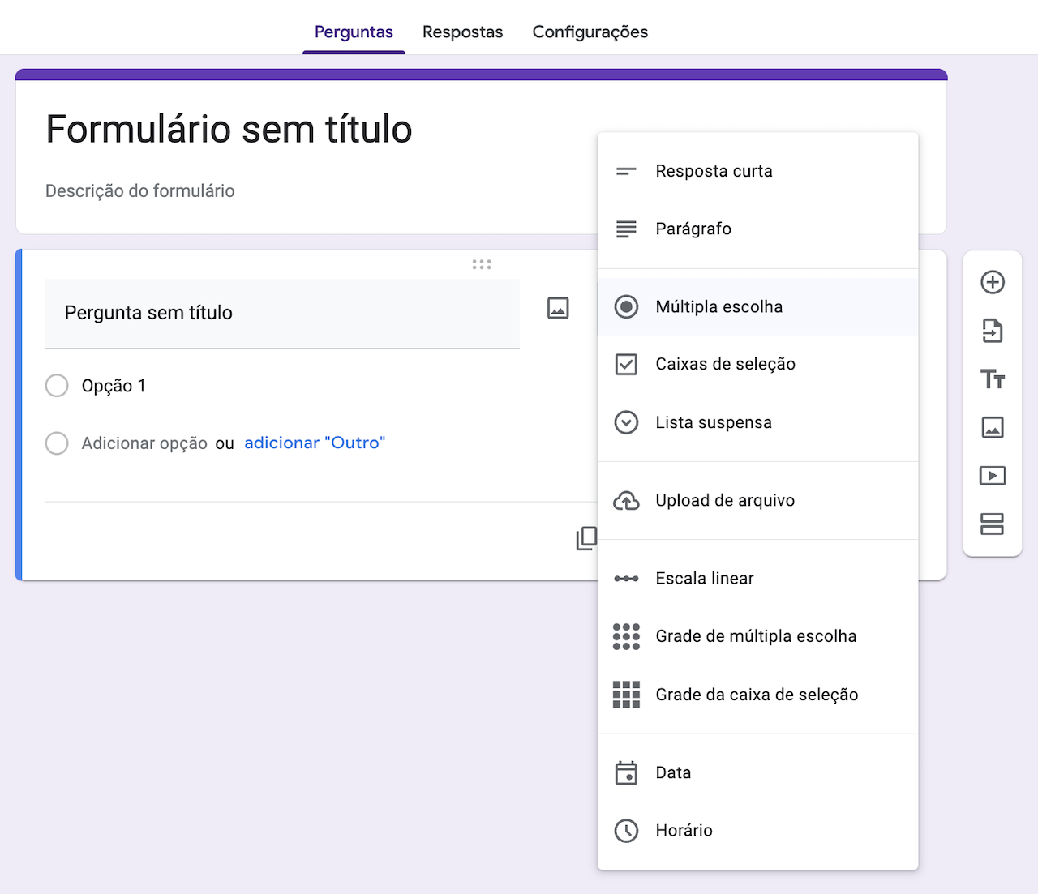Click the Adicionar opção radio circle
The width and height of the screenshot is (1038, 894).
pyautogui.click(x=57, y=443)
